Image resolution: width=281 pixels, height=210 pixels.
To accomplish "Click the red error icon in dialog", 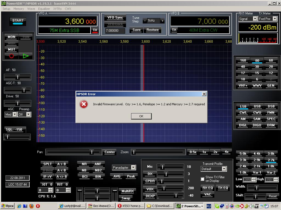I will click(84, 104).
